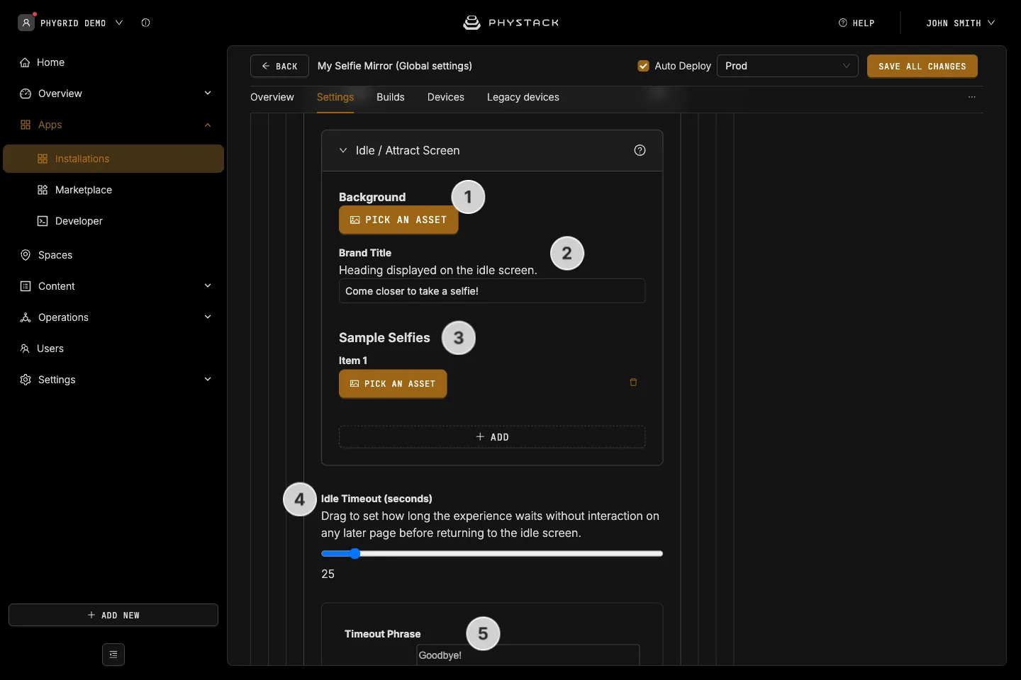Click the Phystack logo at the top
The image size is (1021, 680).
pos(510,23)
